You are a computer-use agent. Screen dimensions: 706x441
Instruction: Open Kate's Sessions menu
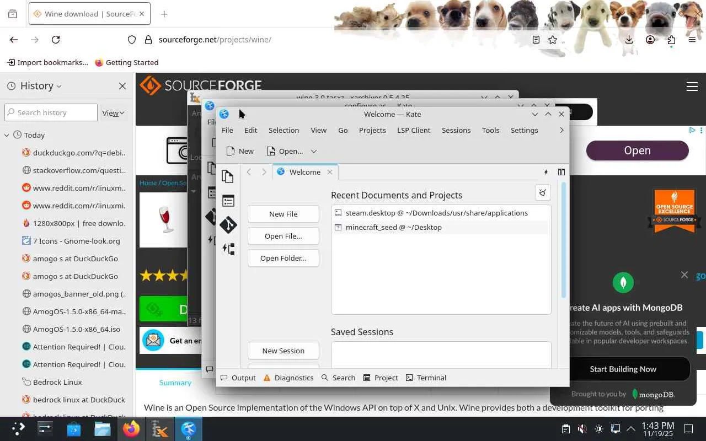456,130
